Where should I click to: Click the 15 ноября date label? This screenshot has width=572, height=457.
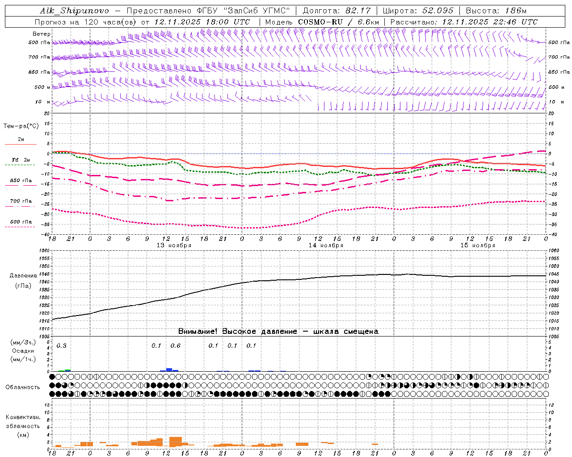coord(478,245)
